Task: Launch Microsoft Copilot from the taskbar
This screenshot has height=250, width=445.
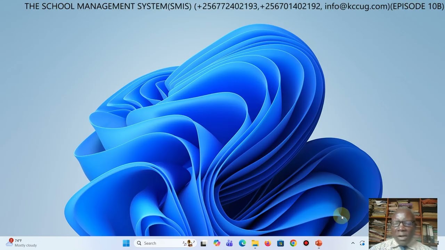Action: (217, 243)
